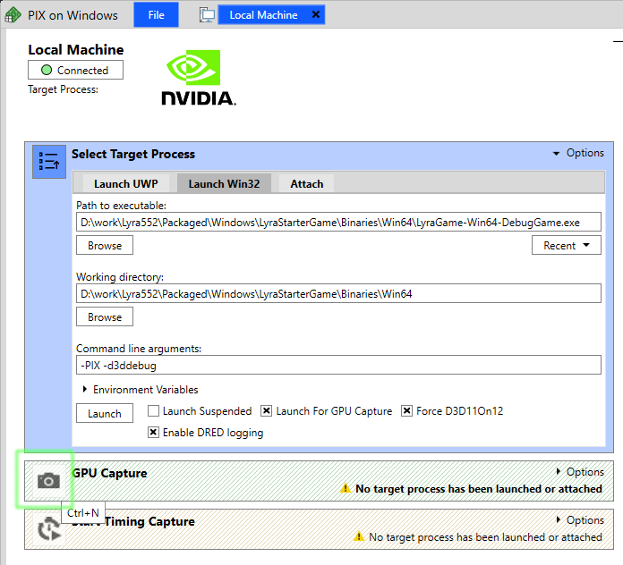Click the GPU Capture camera icon

[48, 480]
